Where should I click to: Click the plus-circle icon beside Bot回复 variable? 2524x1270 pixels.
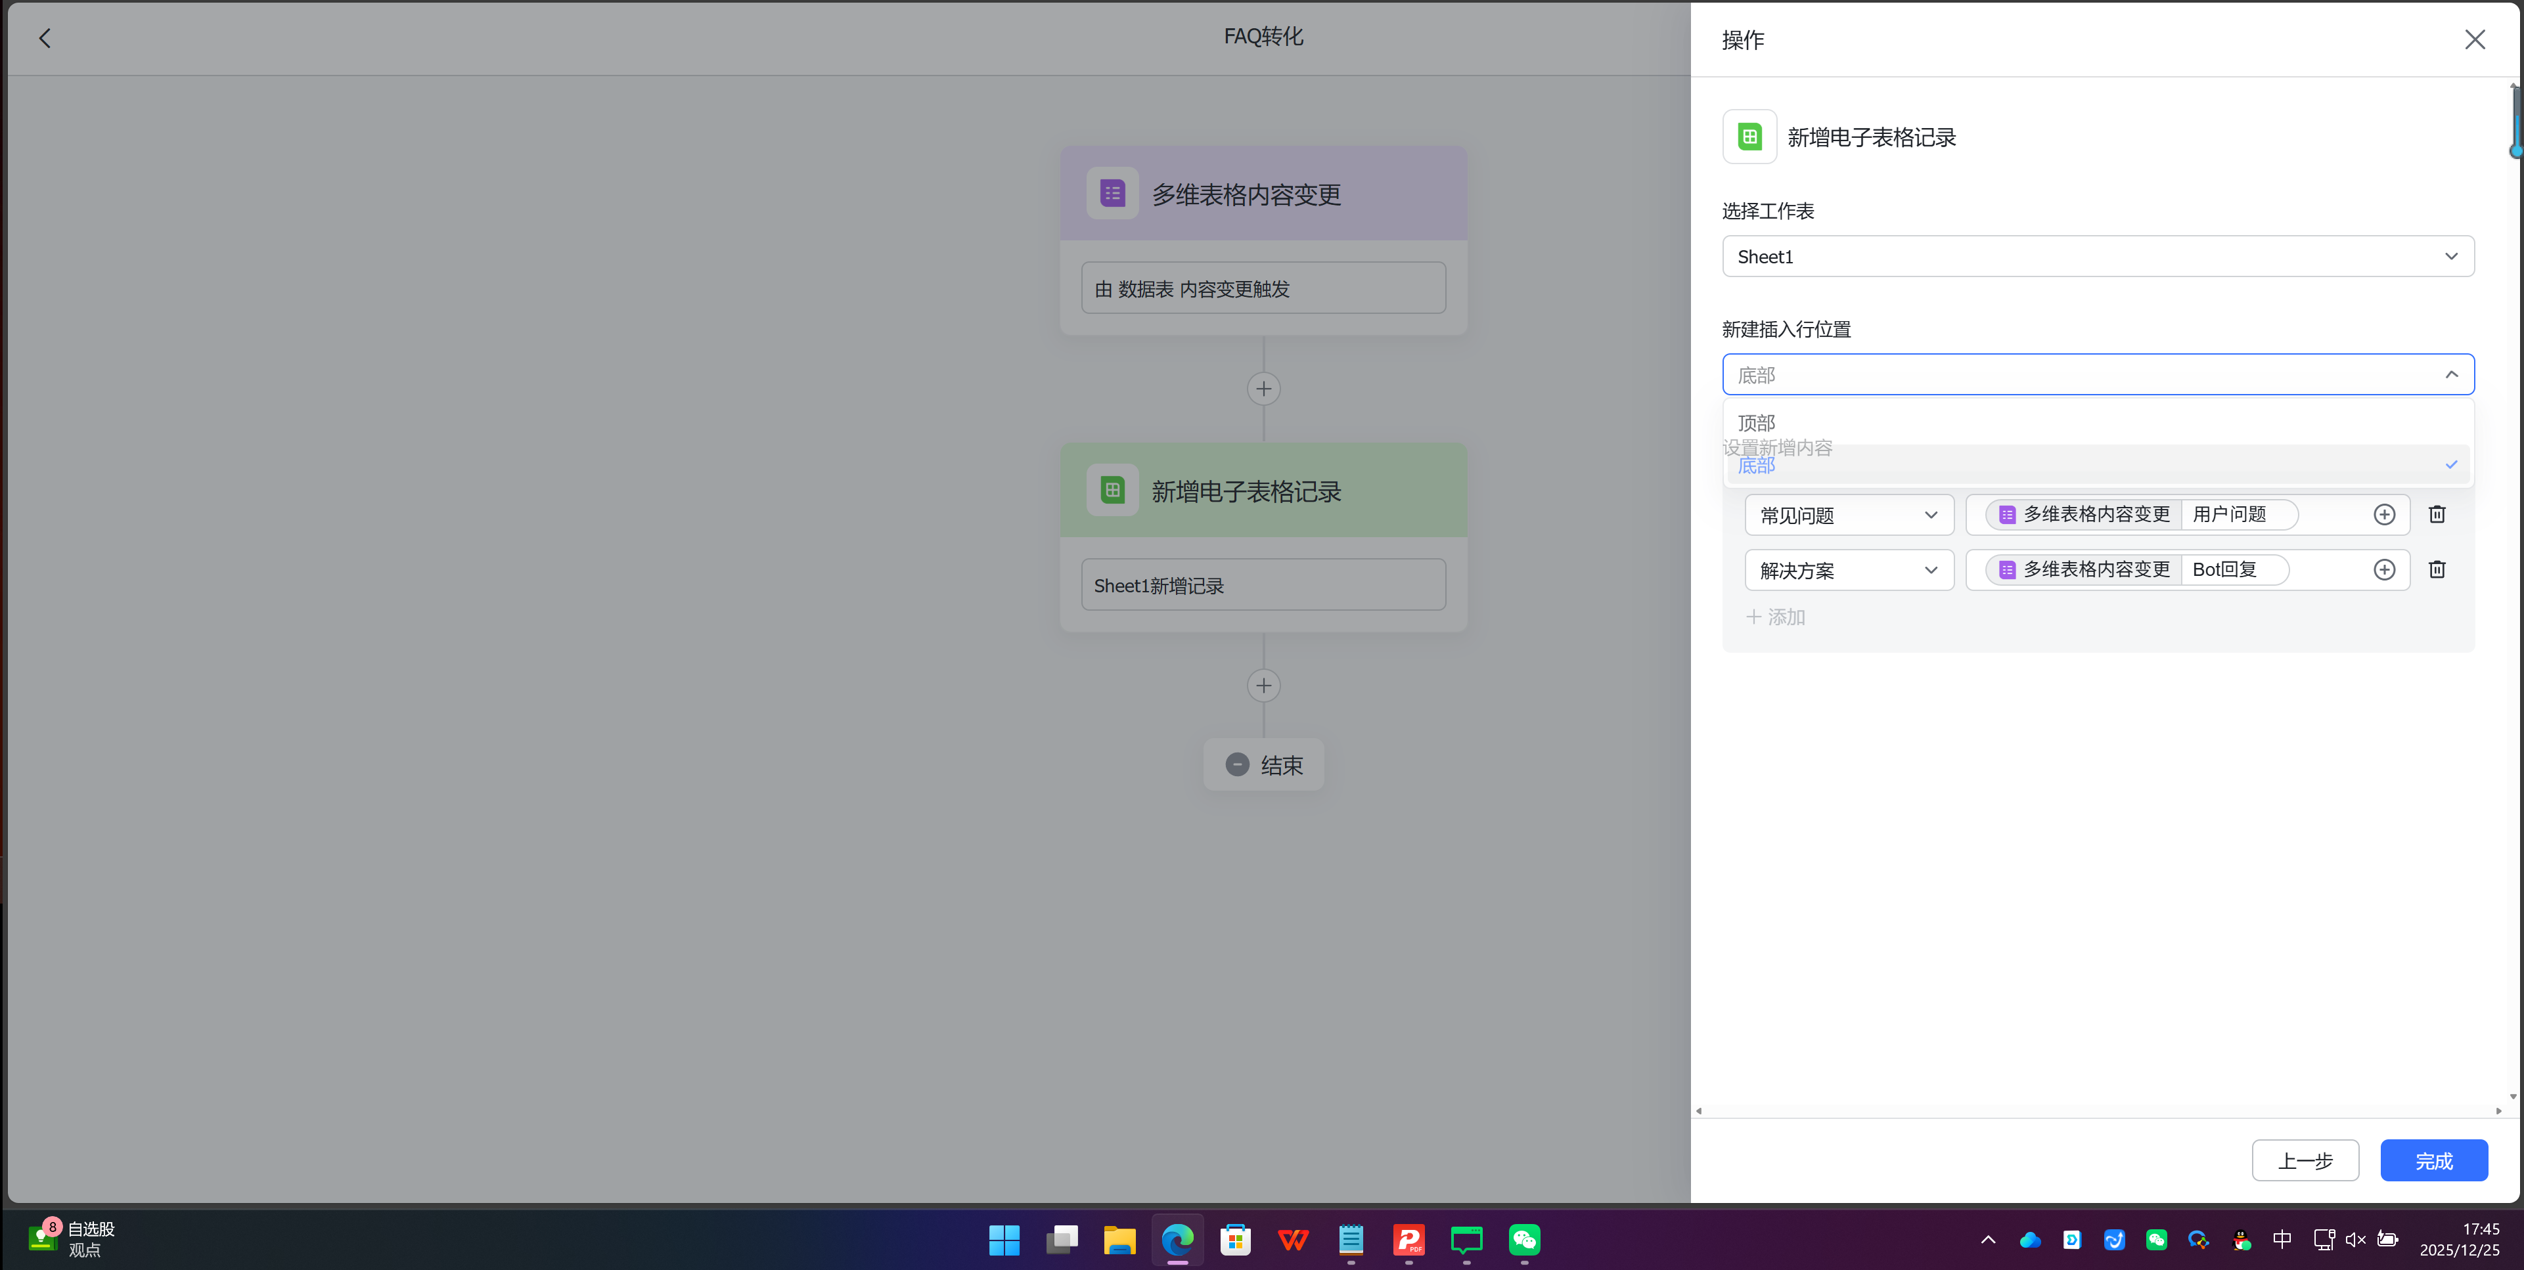coord(2385,569)
